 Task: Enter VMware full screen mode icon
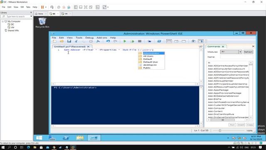86,7
